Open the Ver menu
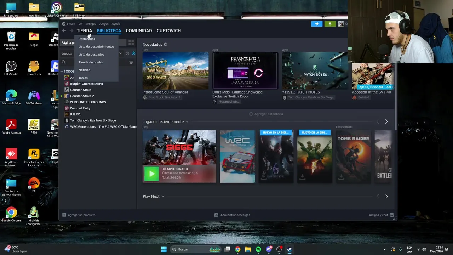The height and width of the screenshot is (255, 453). pos(80,24)
